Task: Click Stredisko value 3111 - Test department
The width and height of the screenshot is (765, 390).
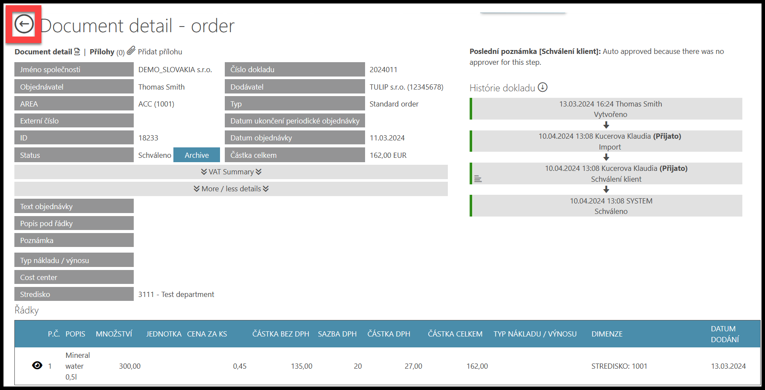Action: tap(176, 294)
